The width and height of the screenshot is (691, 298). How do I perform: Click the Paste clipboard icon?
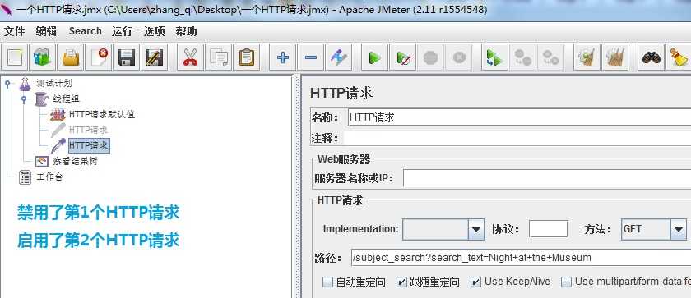[x=246, y=57]
